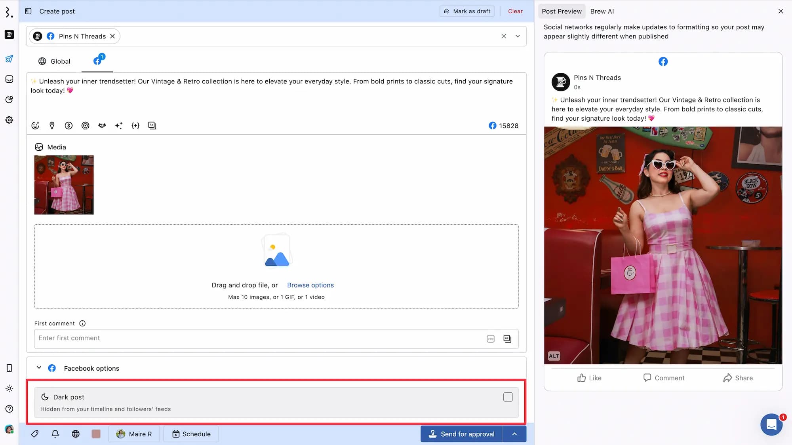Open the emoji picker icon

pyautogui.click(x=35, y=125)
